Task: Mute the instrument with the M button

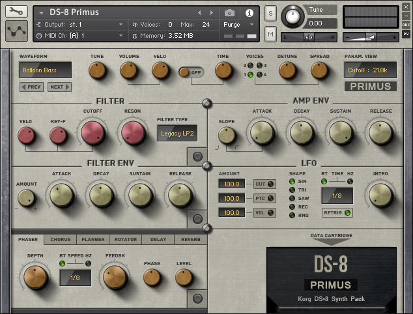Action: 270,34
